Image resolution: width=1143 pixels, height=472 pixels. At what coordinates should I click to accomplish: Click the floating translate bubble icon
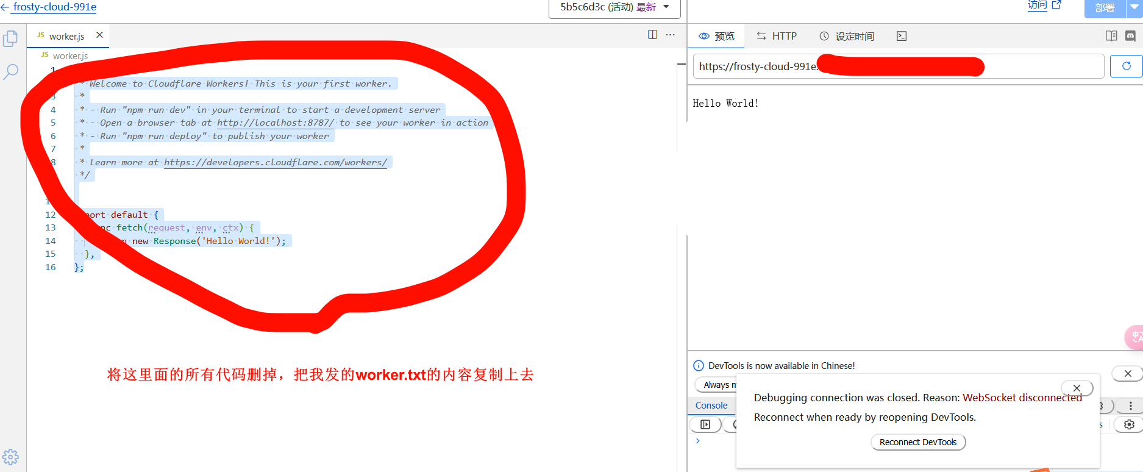click(x=1134, y=337)
